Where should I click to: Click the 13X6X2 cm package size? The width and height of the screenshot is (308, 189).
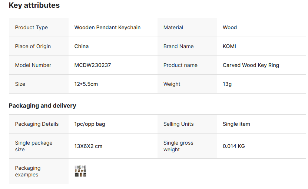coord(88,146)
